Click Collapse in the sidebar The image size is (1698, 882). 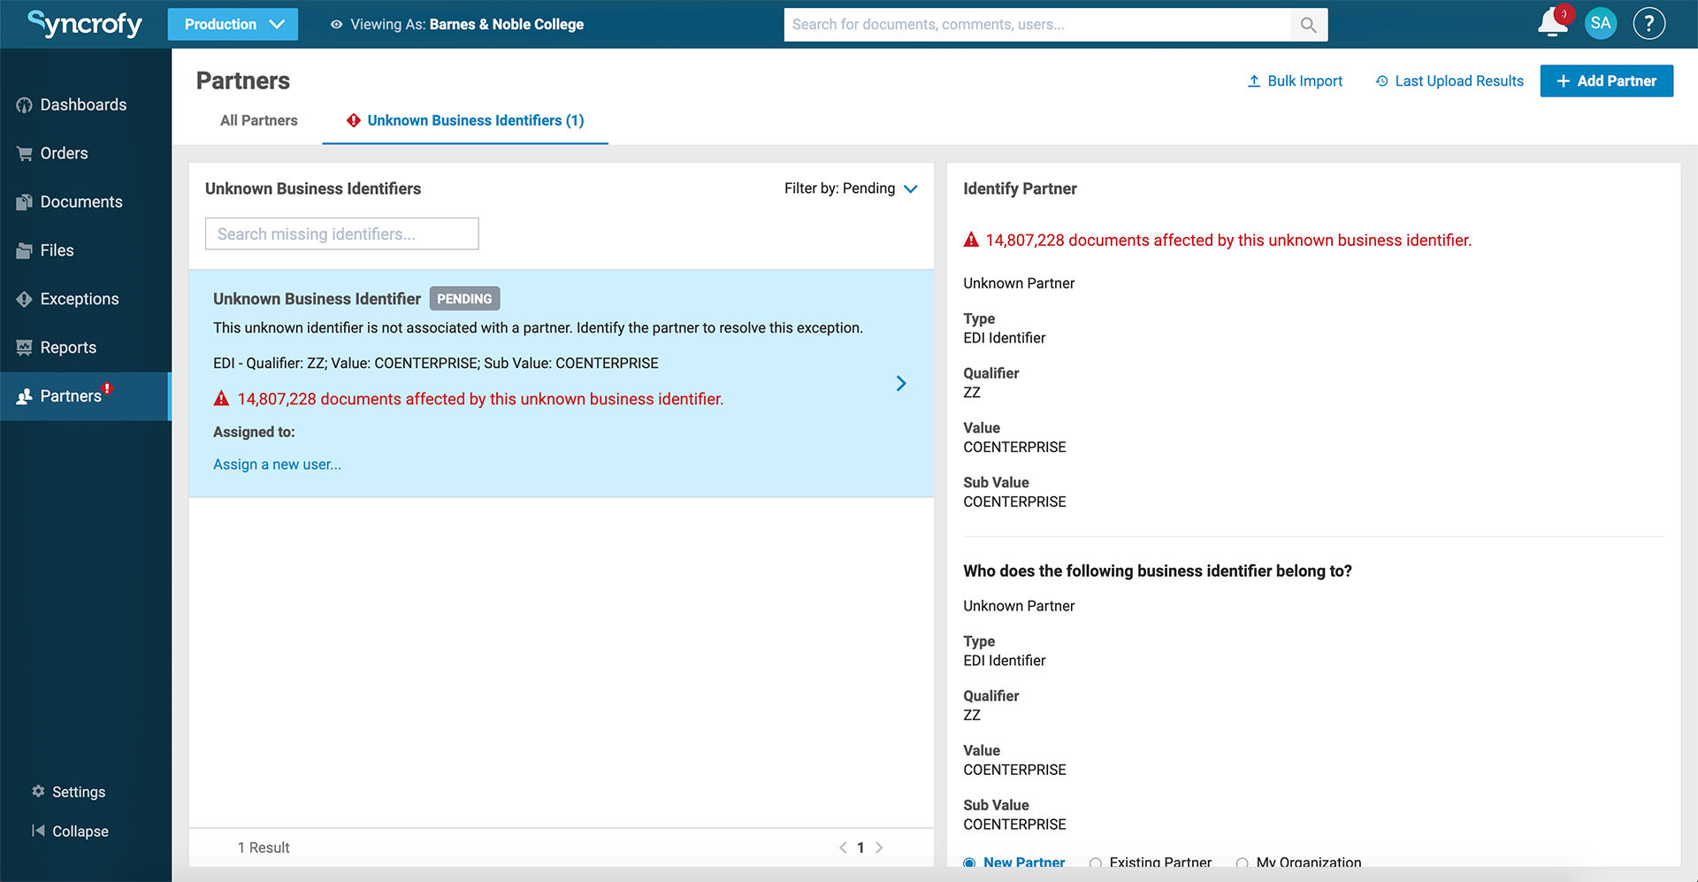point(71,831)
